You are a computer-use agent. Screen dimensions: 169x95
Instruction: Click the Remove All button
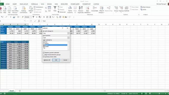click(47, 60)
